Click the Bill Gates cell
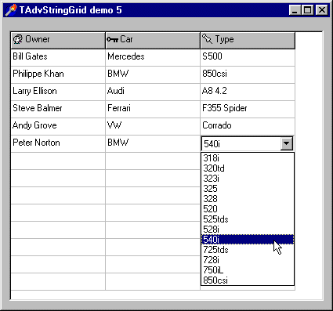Screen dimensions: 333x311 click(x=58, y=57)
